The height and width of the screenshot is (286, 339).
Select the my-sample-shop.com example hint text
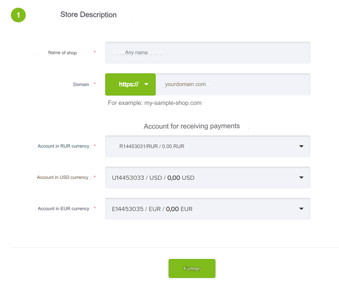pyautogui.click(x=154, y=103)
